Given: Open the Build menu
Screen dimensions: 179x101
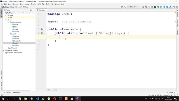Looking at the screenshot, I should point(39,4).
